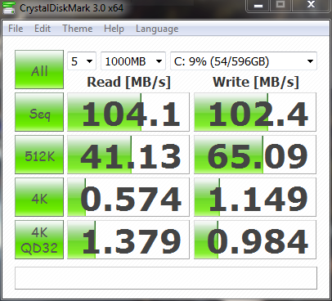
Task: Click the Seq read result 104.1
Action: (128, 112)
